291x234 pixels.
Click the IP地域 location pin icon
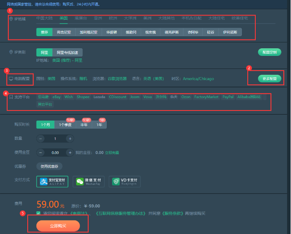[11, 19]
